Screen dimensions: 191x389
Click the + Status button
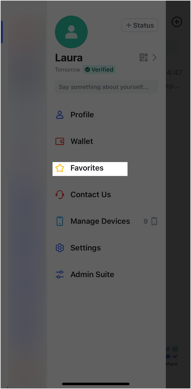[x=140, y=25]
